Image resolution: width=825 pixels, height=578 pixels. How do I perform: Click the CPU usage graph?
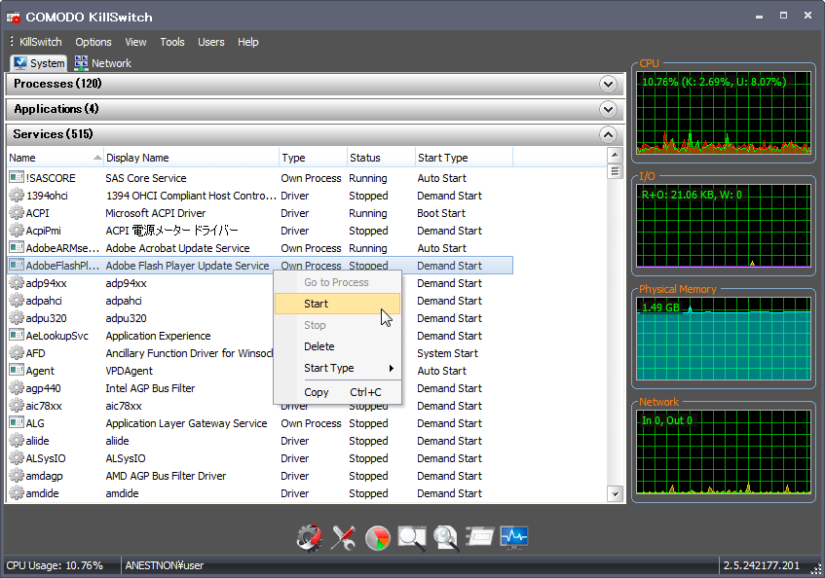(x=724, y=113)
